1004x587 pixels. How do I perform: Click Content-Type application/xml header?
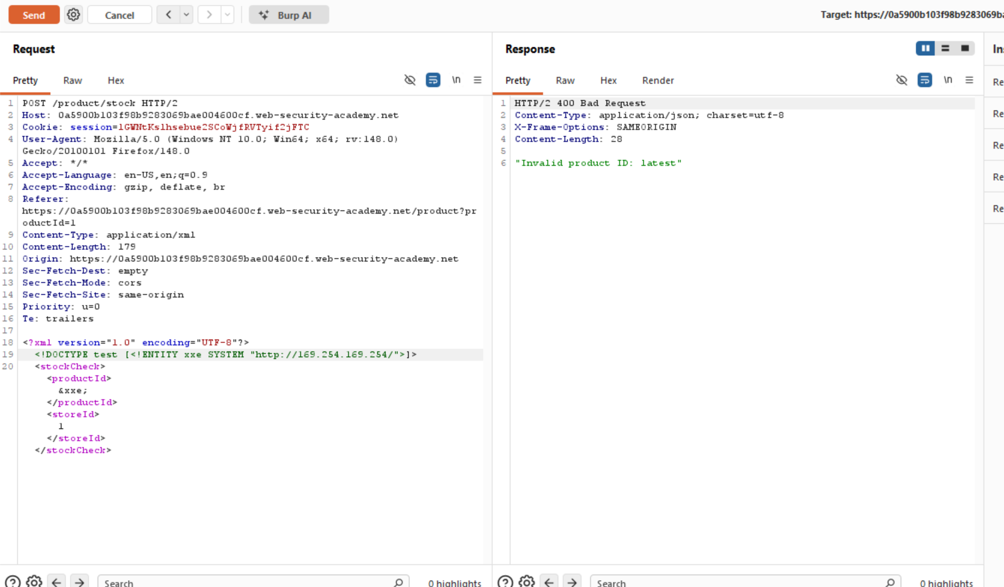point(108,235)
